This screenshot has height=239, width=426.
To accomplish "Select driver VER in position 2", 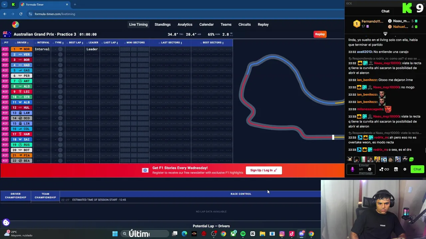I will coord(22,54).
